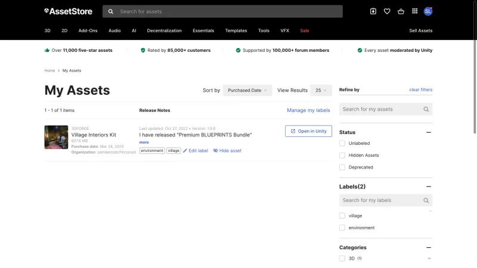Screen dimensions: 477x268
Task: Open the 2D menu
Action: [x=64, y=31]
